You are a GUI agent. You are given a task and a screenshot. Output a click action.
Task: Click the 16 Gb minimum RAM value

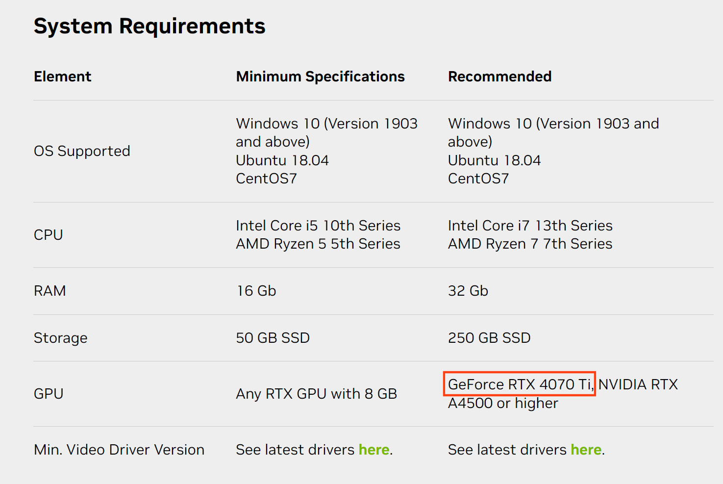point(256,291)
